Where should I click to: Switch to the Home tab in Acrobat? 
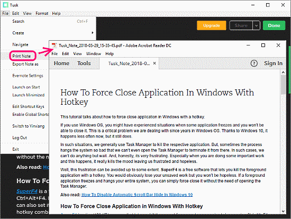click(x=61, y=63)
